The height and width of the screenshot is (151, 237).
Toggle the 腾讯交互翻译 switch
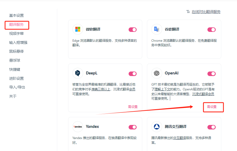[211, 127]
